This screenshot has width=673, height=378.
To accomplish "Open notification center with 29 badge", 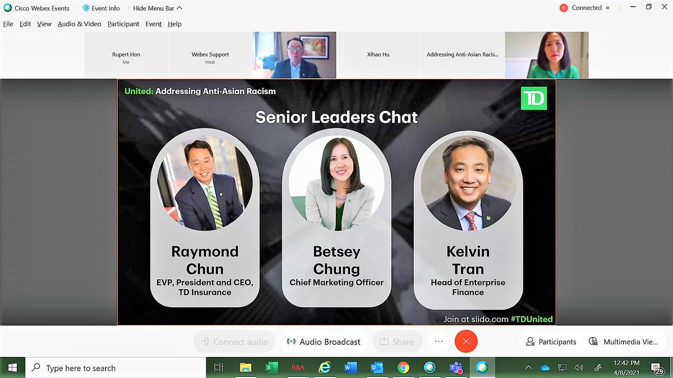I will pos(658,368).
